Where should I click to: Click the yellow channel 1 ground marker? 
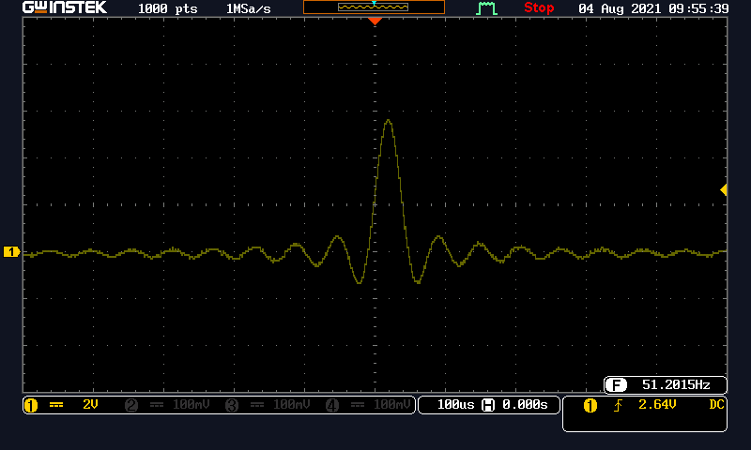(11, 252)
